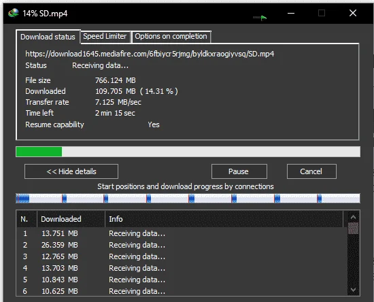374x302 pixels.
Task: Click the Downloaded column header
Action: click(x=71, y=219)
